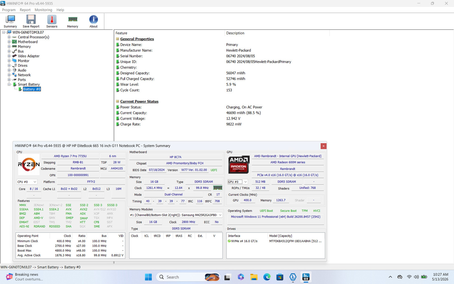454x284 pixels.
Task: Open the Program menu
Action: point(9,10)
